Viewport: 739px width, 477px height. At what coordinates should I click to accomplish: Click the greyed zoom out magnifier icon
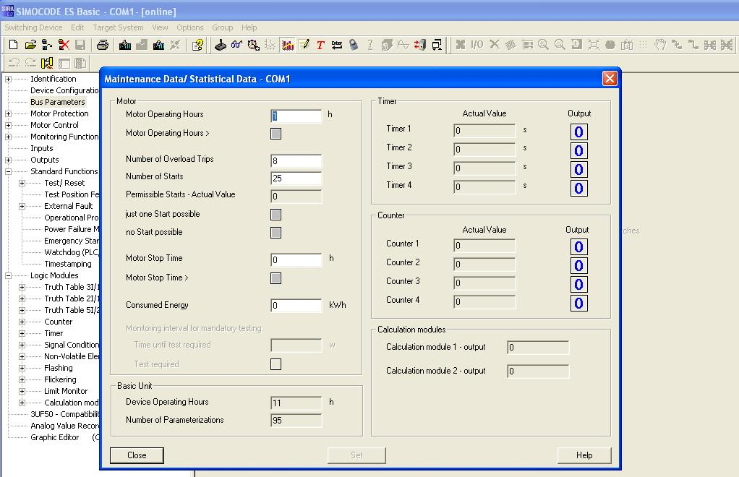coord(560,45)
